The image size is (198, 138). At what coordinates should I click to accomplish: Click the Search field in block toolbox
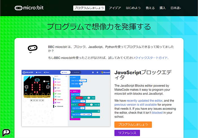[x=61, y=76]
